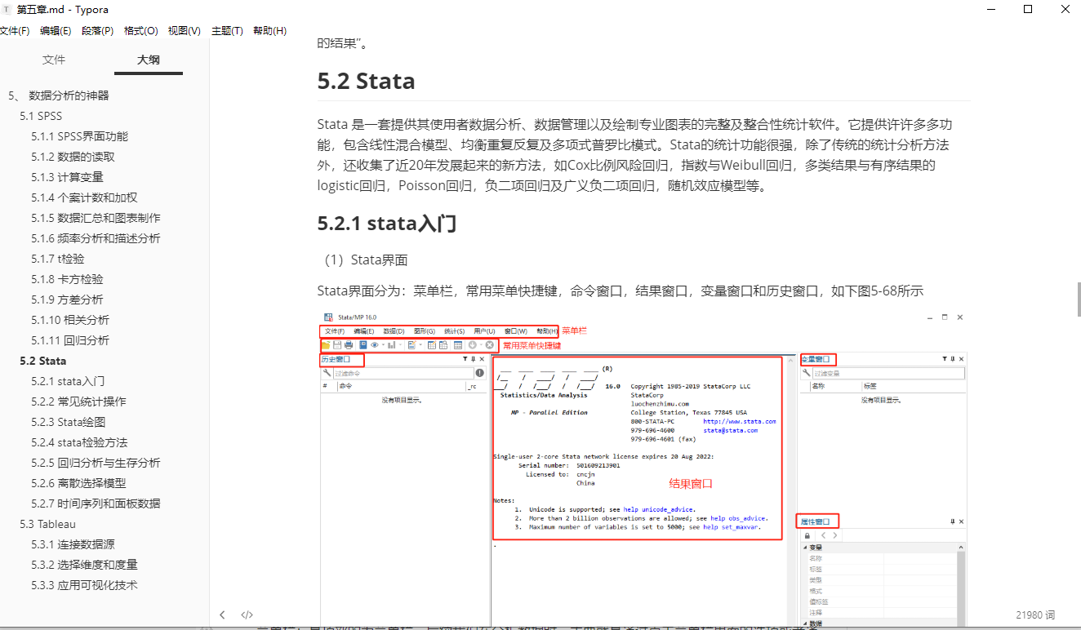Jump to 5.1.7 t检验 section

(58, 259)
